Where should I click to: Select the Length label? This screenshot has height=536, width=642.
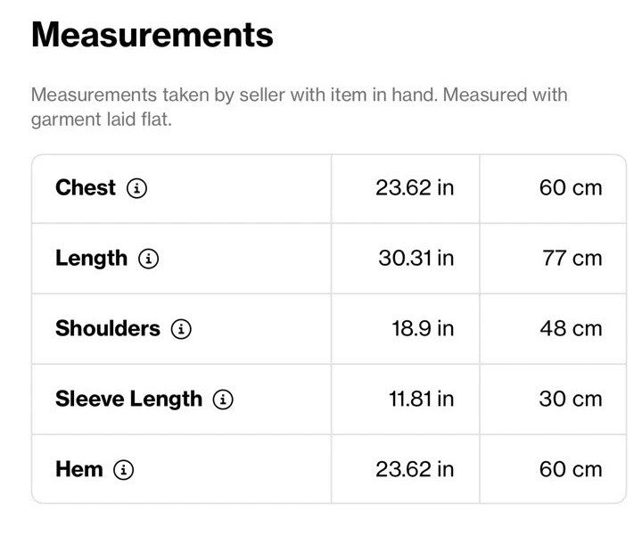pyautogui.click(x=91, y=260)
